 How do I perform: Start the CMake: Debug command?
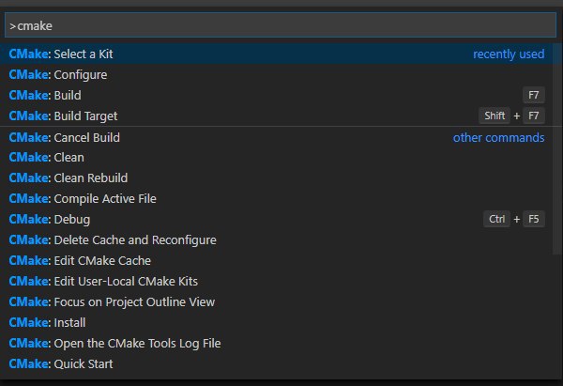click(x=277, y=219)
